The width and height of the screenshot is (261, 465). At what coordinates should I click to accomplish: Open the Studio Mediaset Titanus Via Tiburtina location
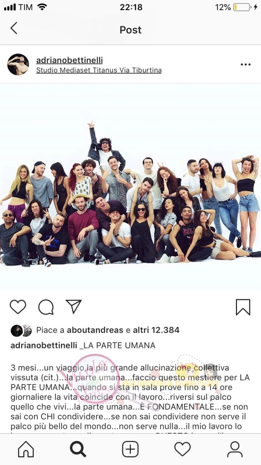tap(99, 70)
